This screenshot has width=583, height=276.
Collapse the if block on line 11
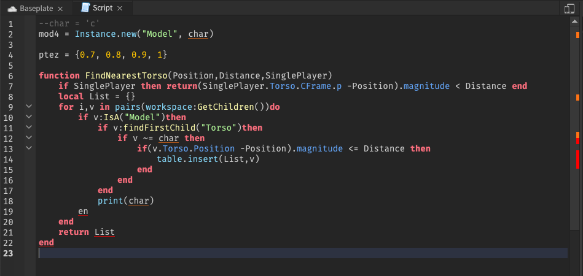tap(29, 127)
